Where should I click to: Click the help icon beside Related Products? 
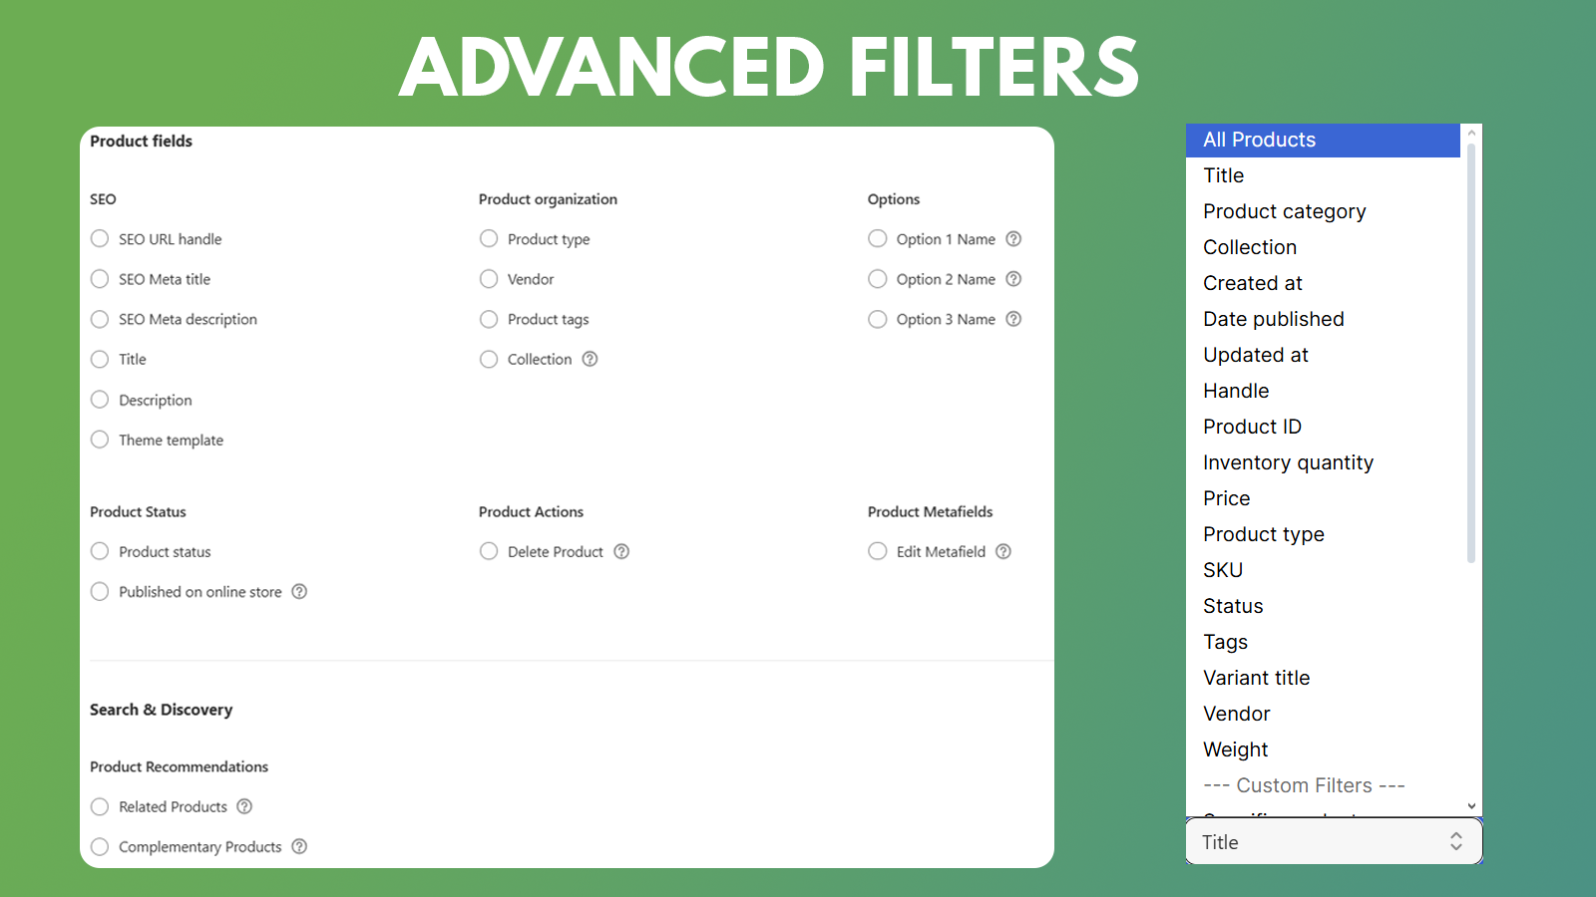(244, 806)
